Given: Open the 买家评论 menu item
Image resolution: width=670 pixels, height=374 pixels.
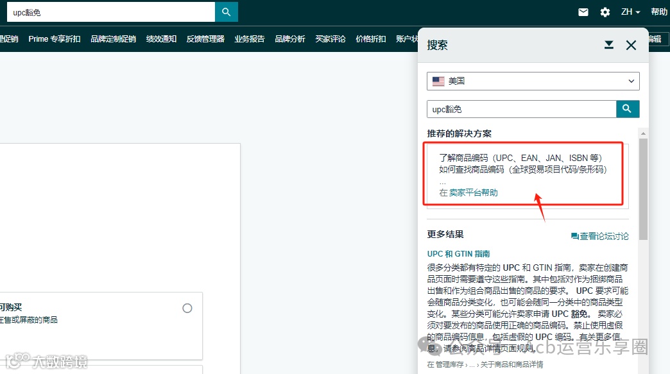Looking at the screenshot, I should (331, 39).
